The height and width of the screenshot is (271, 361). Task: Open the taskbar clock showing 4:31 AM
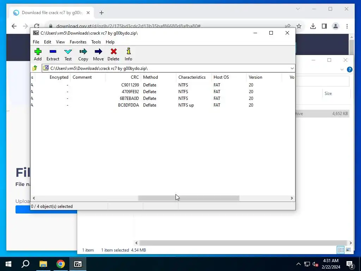coord(331,264)
